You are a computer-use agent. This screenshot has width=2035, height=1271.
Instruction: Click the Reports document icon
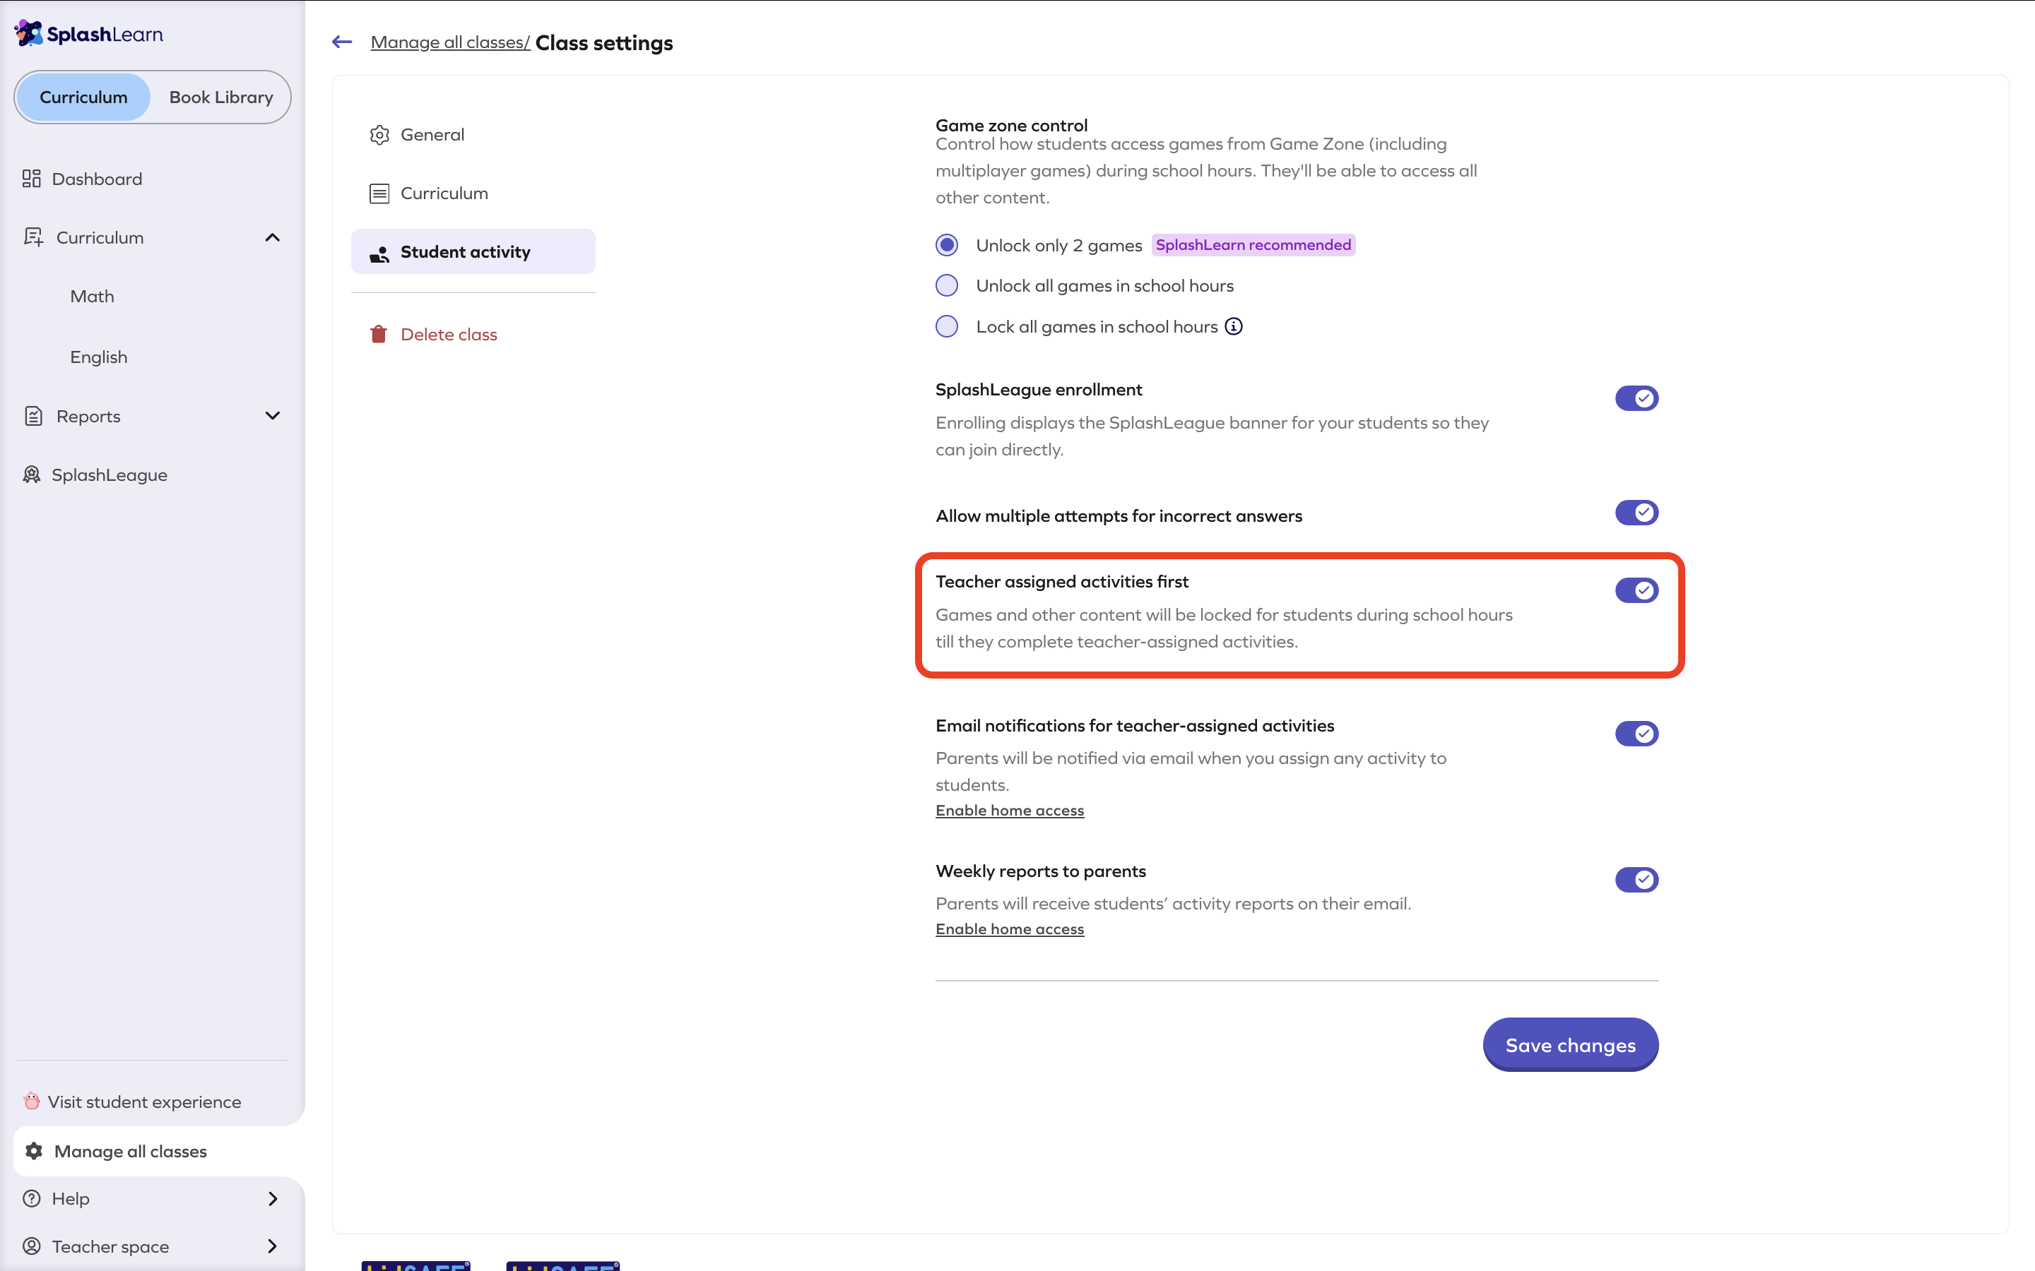(x=33, y=416)
